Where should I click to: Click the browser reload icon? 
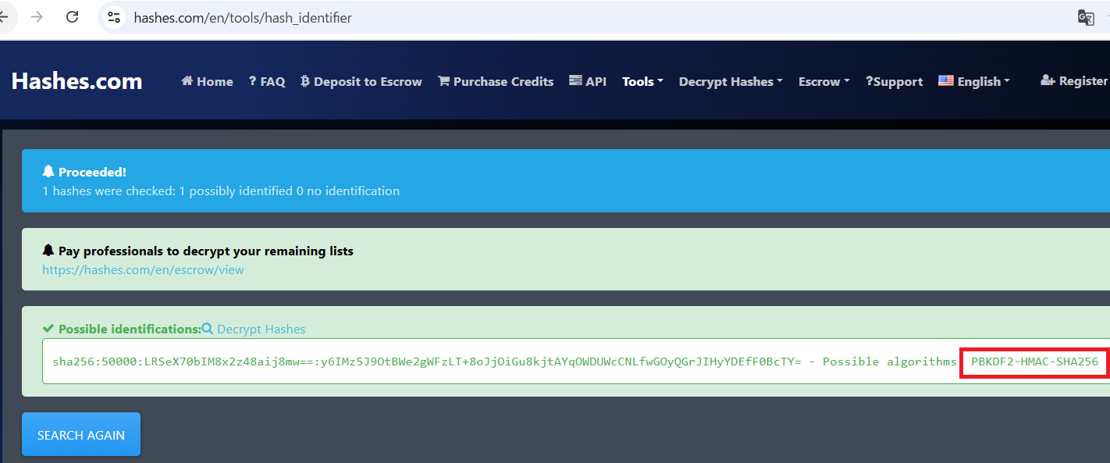(73, 17)
